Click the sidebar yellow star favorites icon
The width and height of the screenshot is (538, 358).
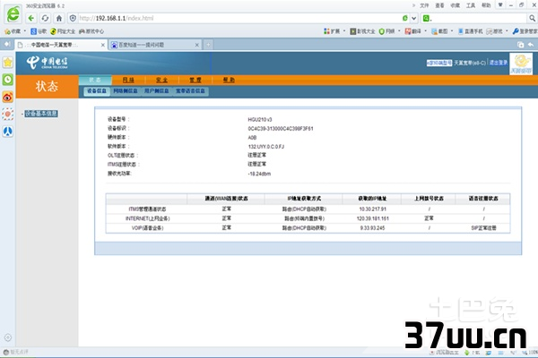(x=8, y=63)
